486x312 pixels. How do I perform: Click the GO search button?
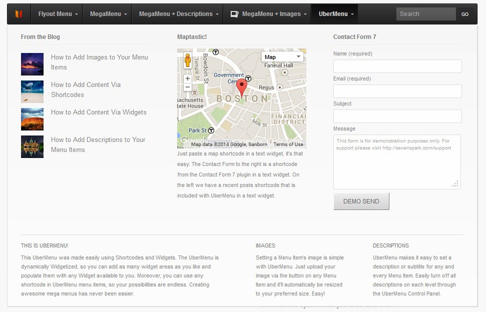[464, 14]
